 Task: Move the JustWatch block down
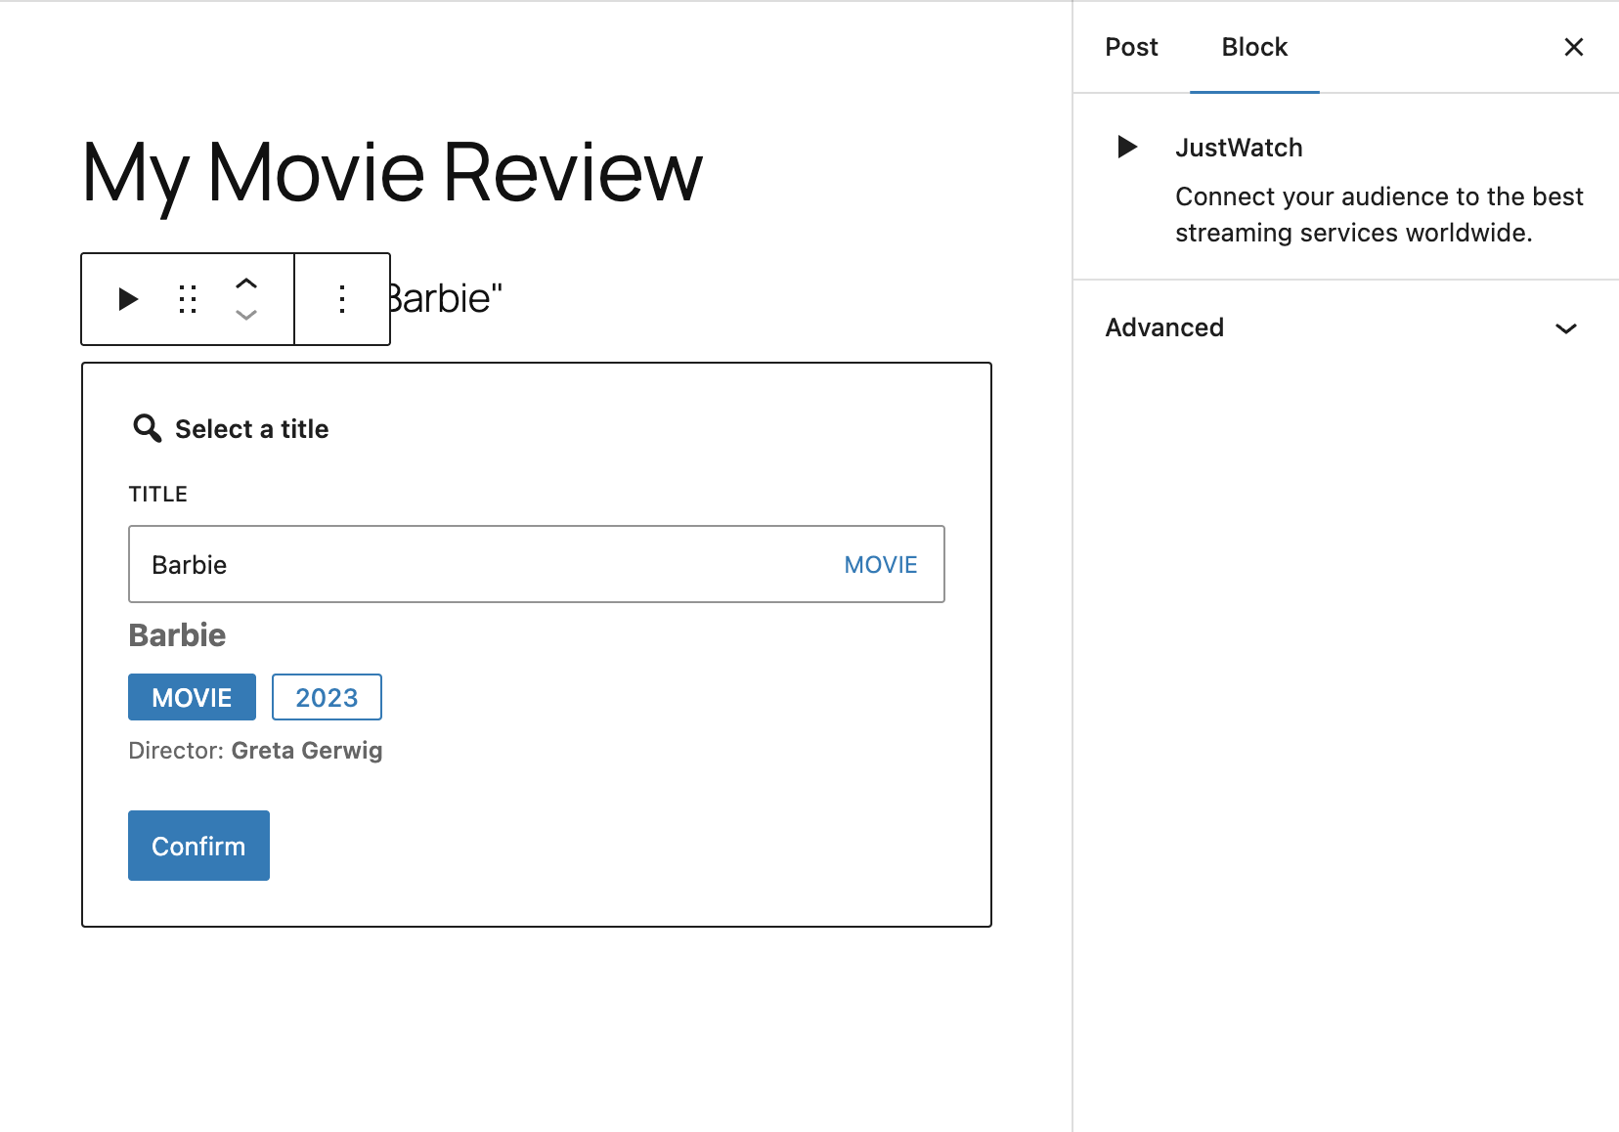[246, 315]
